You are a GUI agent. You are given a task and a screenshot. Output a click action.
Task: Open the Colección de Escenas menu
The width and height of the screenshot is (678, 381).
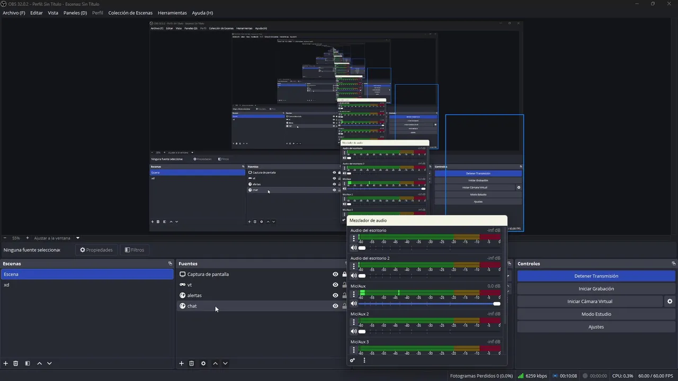point(130,13)
